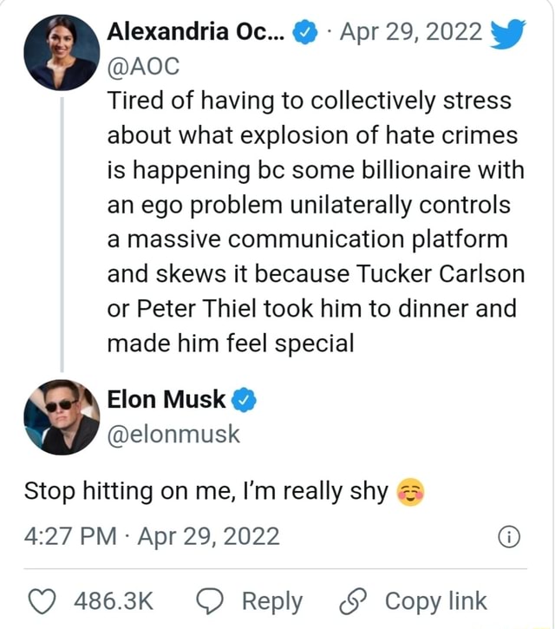Click the Elon Musk display name
This screenshot has height=629, width=555.
click(x=166, y=400)
